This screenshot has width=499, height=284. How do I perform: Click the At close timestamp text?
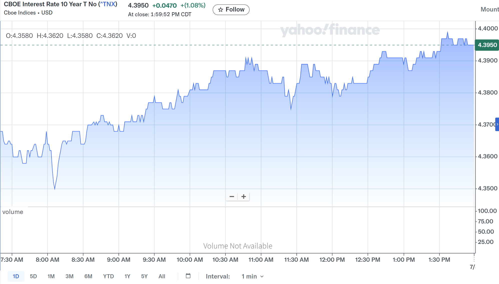(159, 14)
